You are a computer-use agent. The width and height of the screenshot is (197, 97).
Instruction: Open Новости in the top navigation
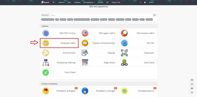coord(61,2)
